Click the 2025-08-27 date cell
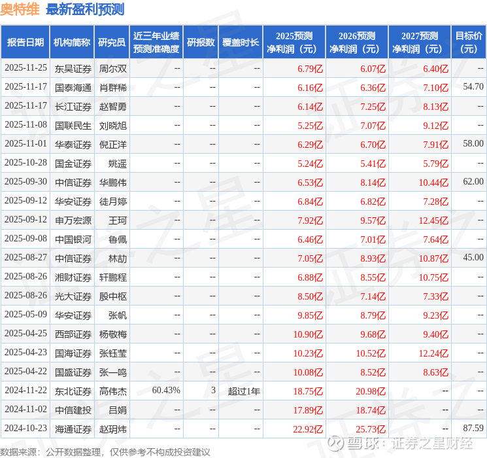 pyautogui.click(x=25, y=257)
